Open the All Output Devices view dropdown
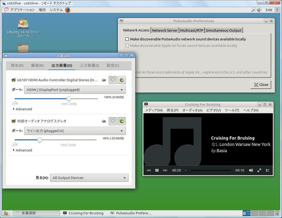The image size is (282, 218). click(x=89, y=178)
